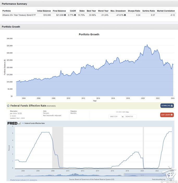Image resolution: width=178 pixels, height=183 pixels.
Task: Click the Stdev column header
Action: tap(82, 11)
